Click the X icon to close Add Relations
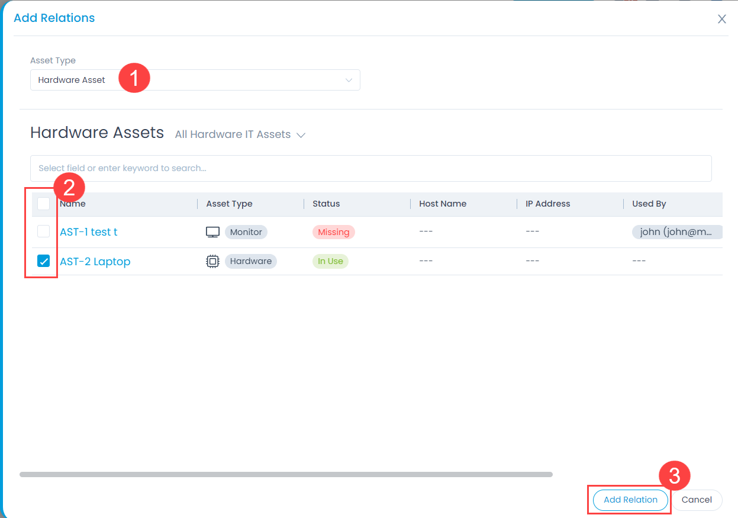This screenshot has height=518, width=738. 721,19
